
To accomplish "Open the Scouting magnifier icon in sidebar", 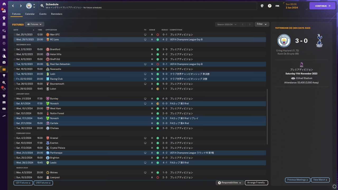I will 4,83.
